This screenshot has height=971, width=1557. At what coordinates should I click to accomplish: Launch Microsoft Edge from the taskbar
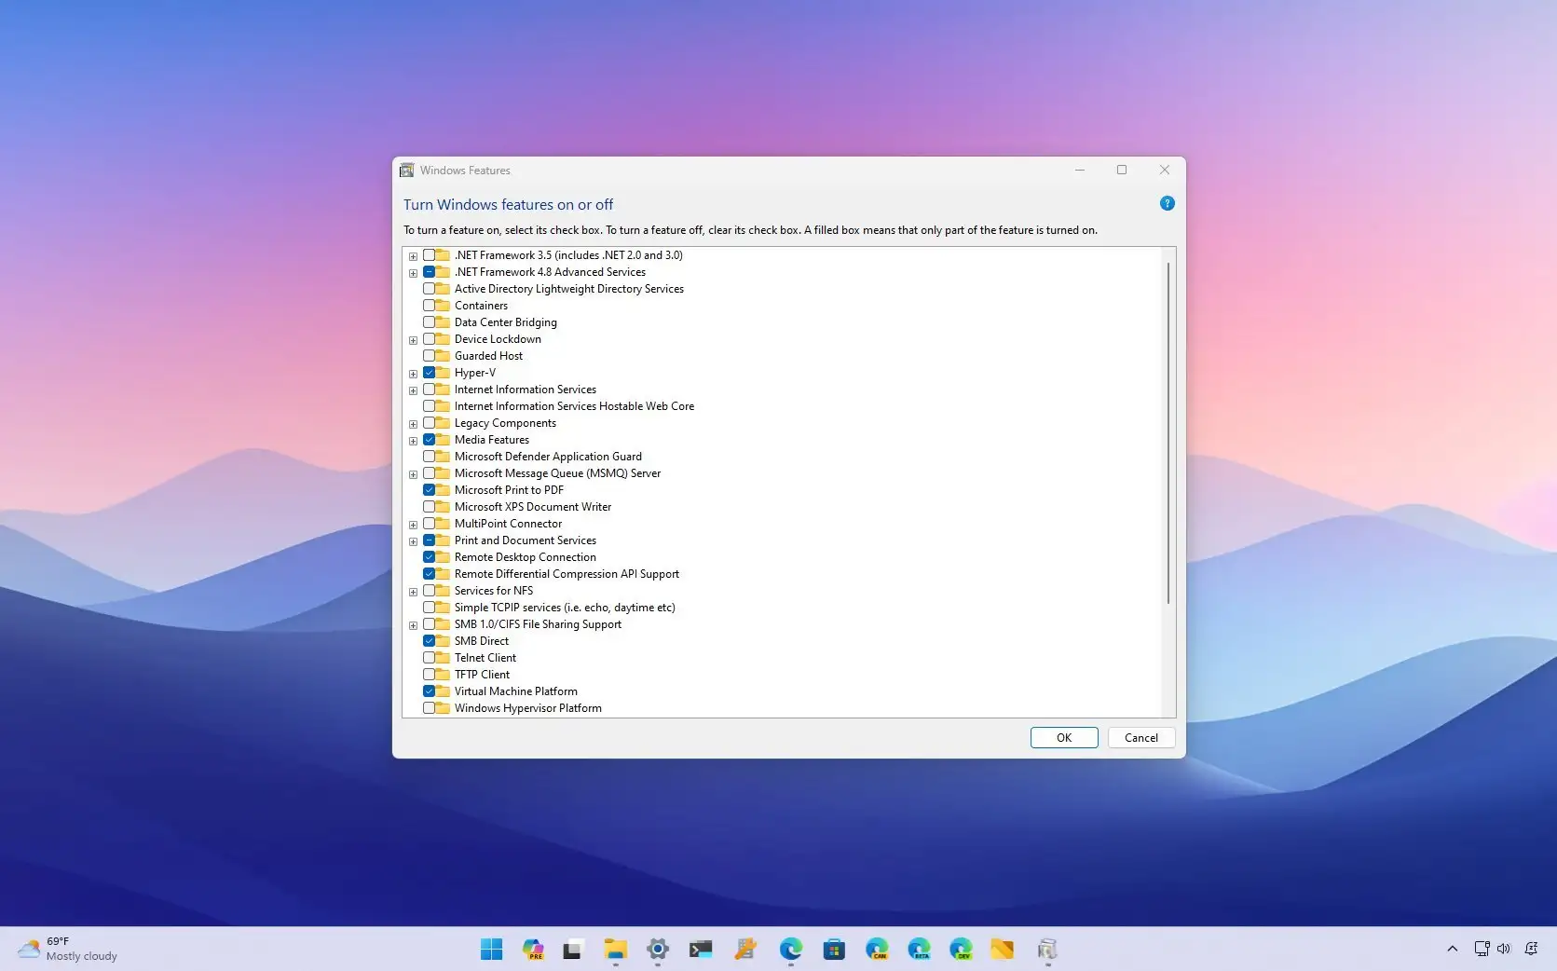pos(791,950)
